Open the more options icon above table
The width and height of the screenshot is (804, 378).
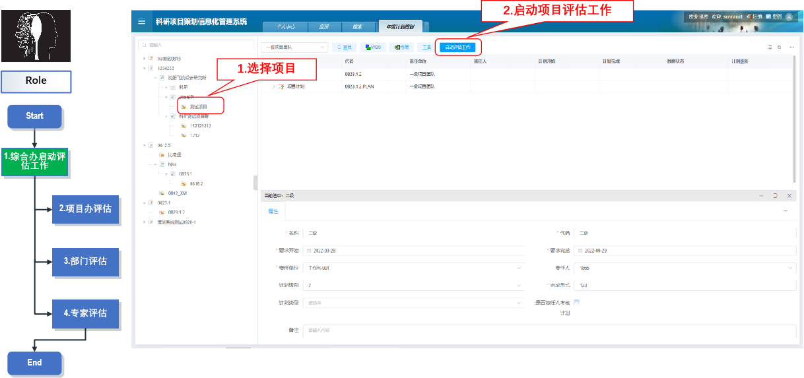click(791, 47)
